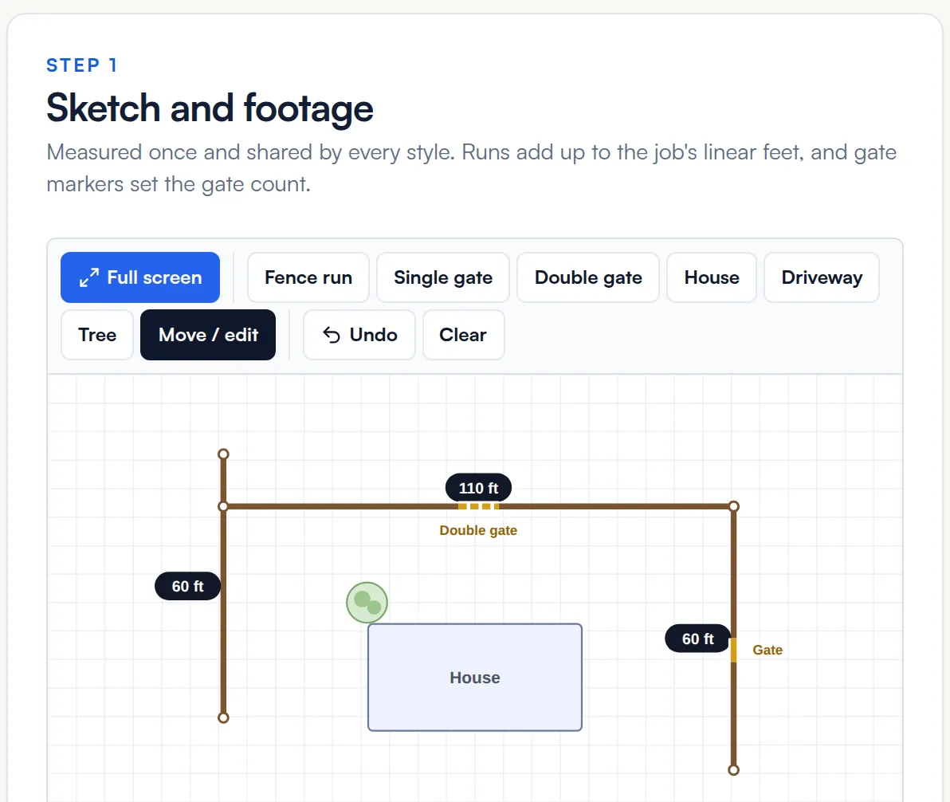Select the green tree on canvas

pyautogui.click(x=367, y=603)
